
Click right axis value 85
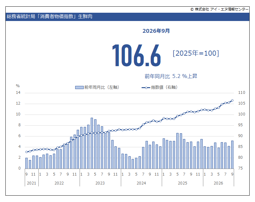(x=240, y=147)
